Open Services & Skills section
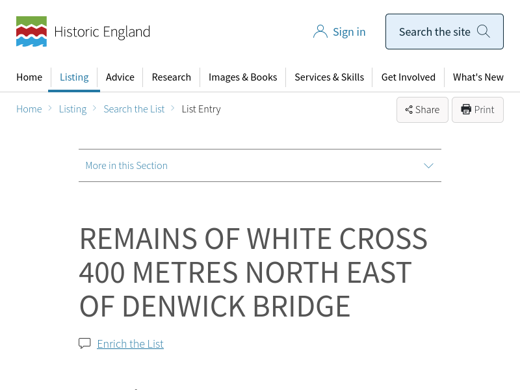This screenshot has height=390, width=520. click(x=329, y=77)
